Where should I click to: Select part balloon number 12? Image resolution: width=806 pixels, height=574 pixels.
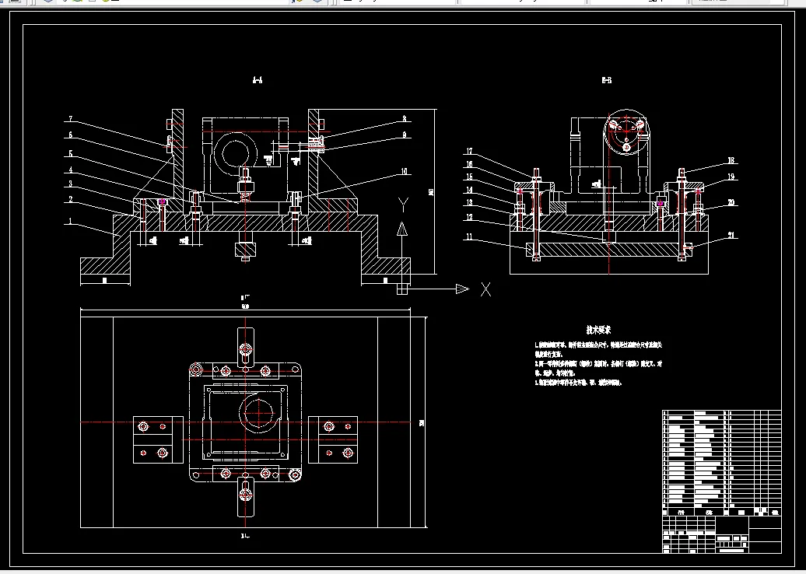[469, 217]
